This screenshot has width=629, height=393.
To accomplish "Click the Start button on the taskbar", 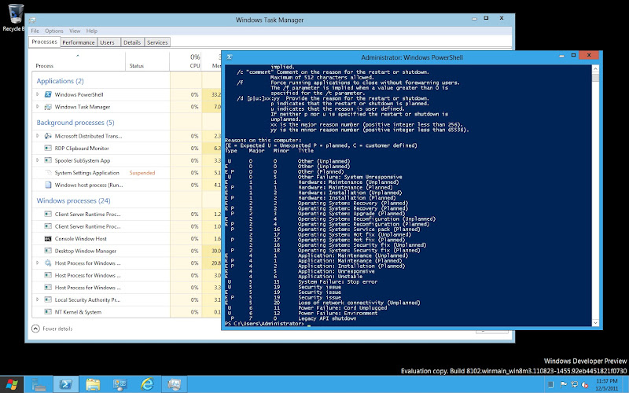I will pyautogui.click(x=13, y=384).
